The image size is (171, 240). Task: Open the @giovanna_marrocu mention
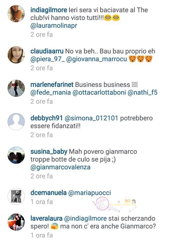97,59
